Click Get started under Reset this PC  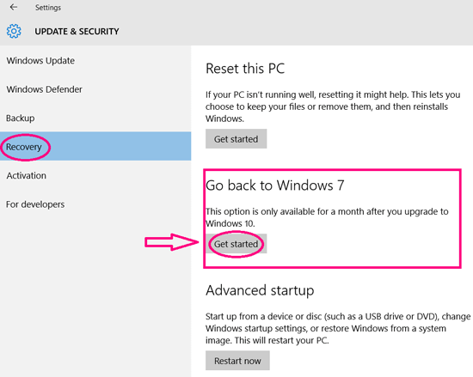(x=236, y=139)
